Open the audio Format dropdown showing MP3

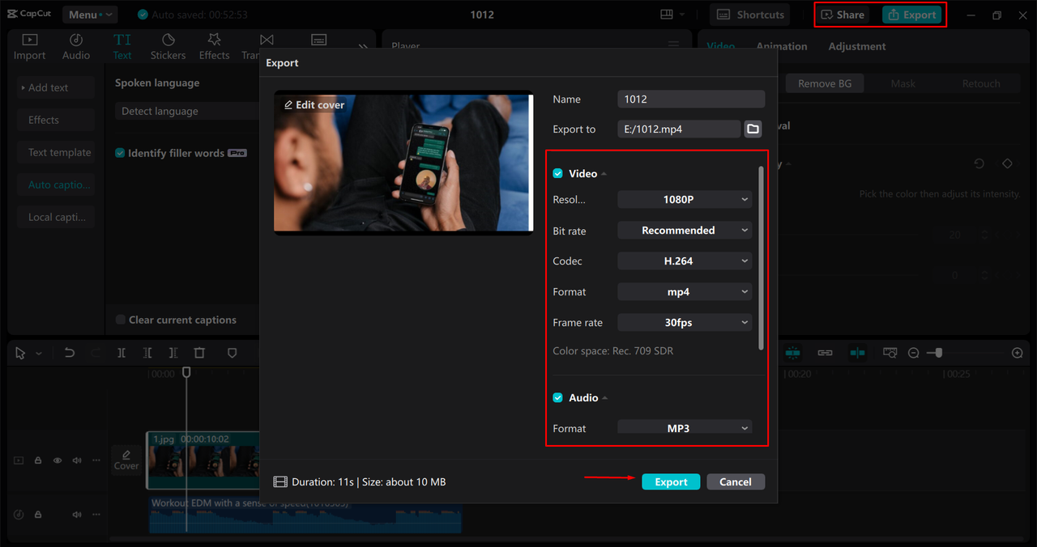coord(685,427)
